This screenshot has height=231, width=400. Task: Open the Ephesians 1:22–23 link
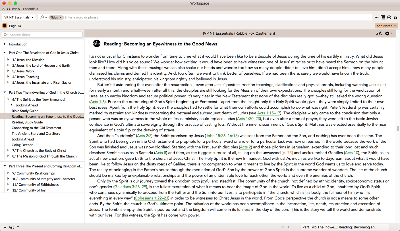click(152, 198)
